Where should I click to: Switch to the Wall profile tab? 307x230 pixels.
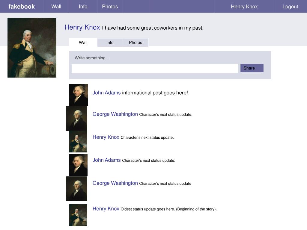83,43
